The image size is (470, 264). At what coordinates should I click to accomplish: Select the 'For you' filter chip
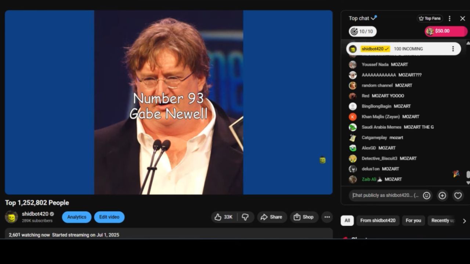coord(413,220)
